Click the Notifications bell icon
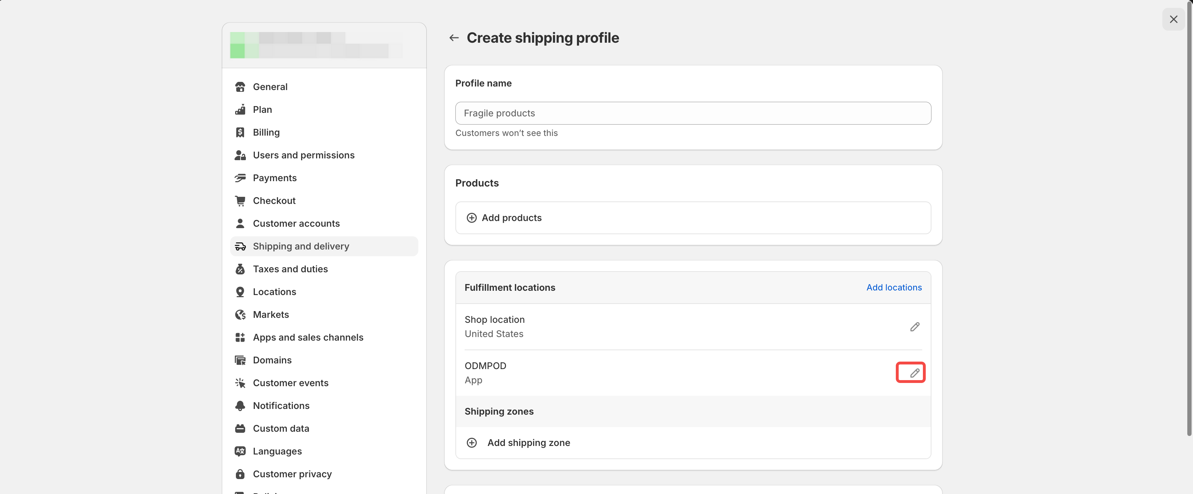This screenshot has height=494, width=1193. 240,406
